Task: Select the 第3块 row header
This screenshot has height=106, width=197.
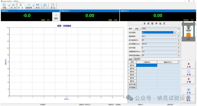Action: (x=132, y=72)
